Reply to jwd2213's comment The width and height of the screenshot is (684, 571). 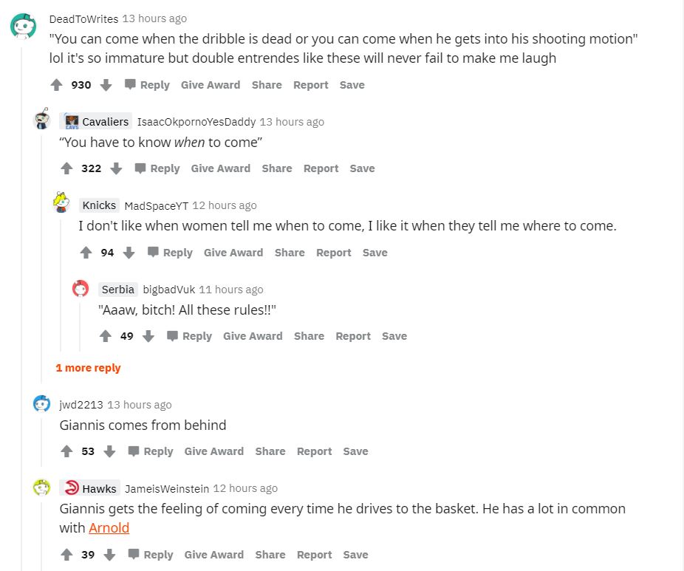coord(151,451)
